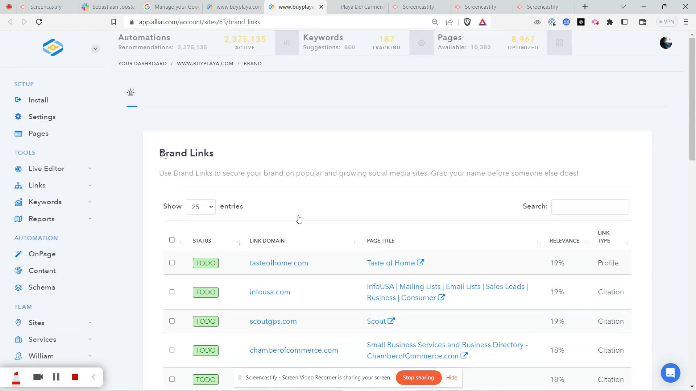Screen dimensions: 696x391
Task: Open the OnPage automation menu item
Action: pyautogui.click(x=42, y=254)
